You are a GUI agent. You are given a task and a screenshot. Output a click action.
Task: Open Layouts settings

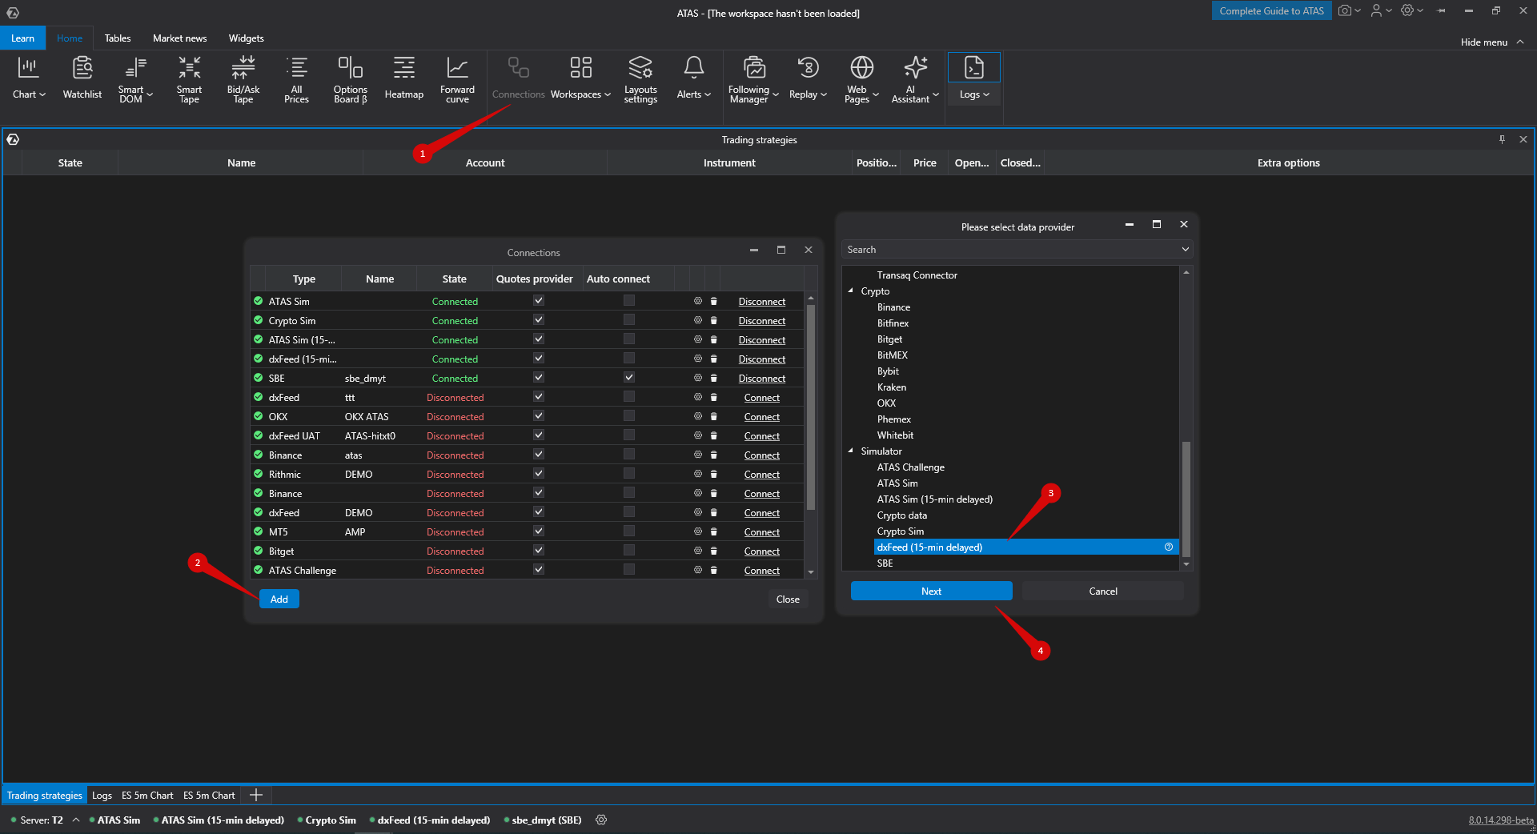(x=640, y=78)
